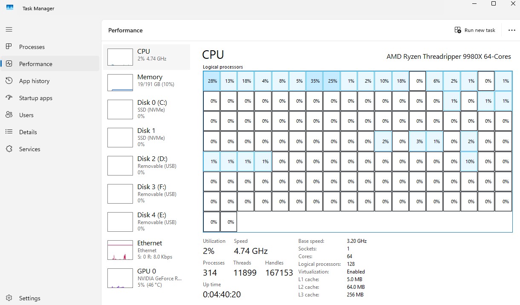Click the 4.74 GHz speed value
The image size is (520, 305).
(251, 251)
